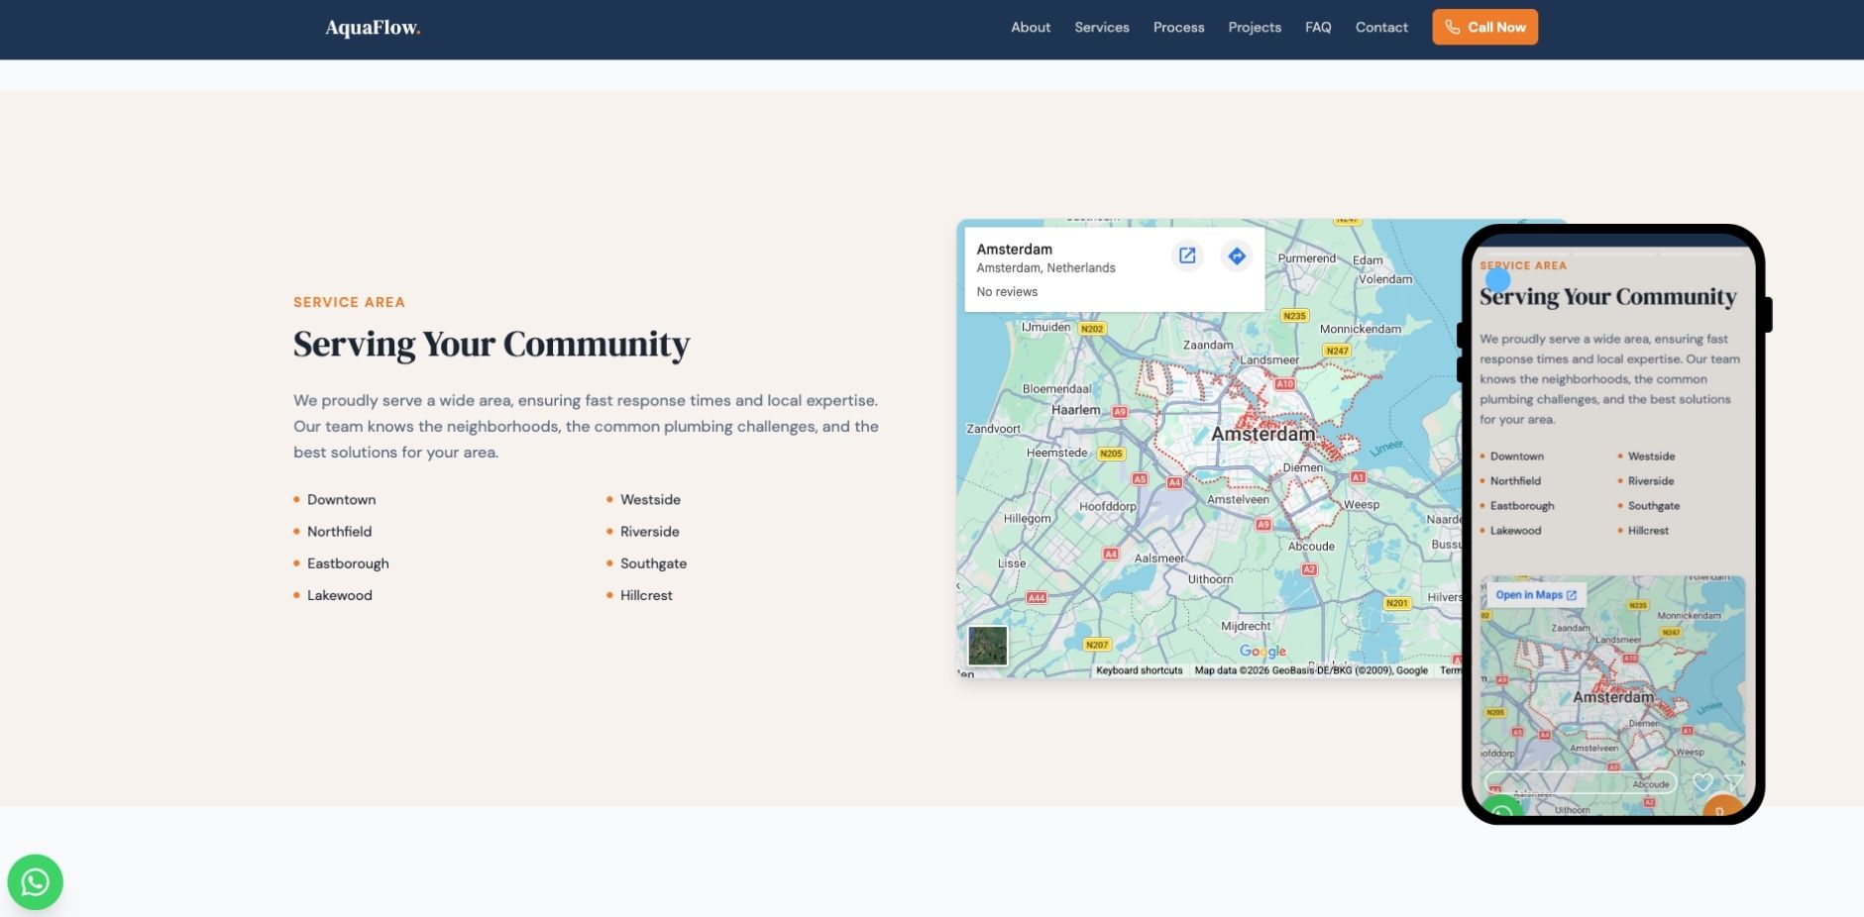Click the Hoofddorp label on the desktop map
This screenshot has width=1864, height=917.
pos(1108,506)
